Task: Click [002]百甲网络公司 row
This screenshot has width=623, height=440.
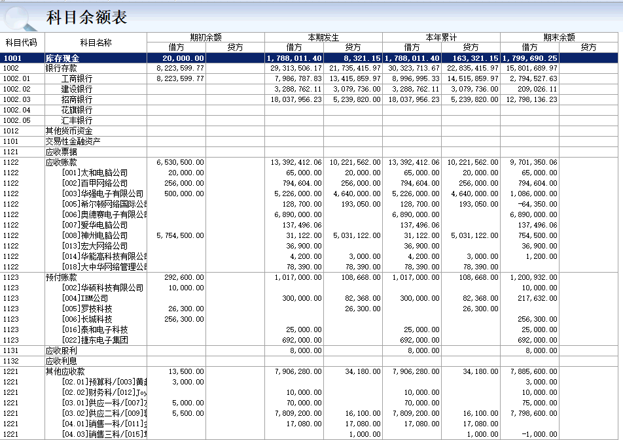Action: pos(309,183)
